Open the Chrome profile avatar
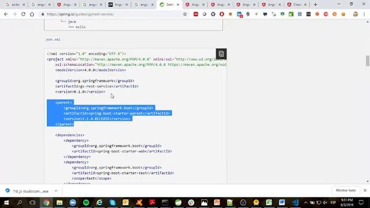 click(356, 14)
